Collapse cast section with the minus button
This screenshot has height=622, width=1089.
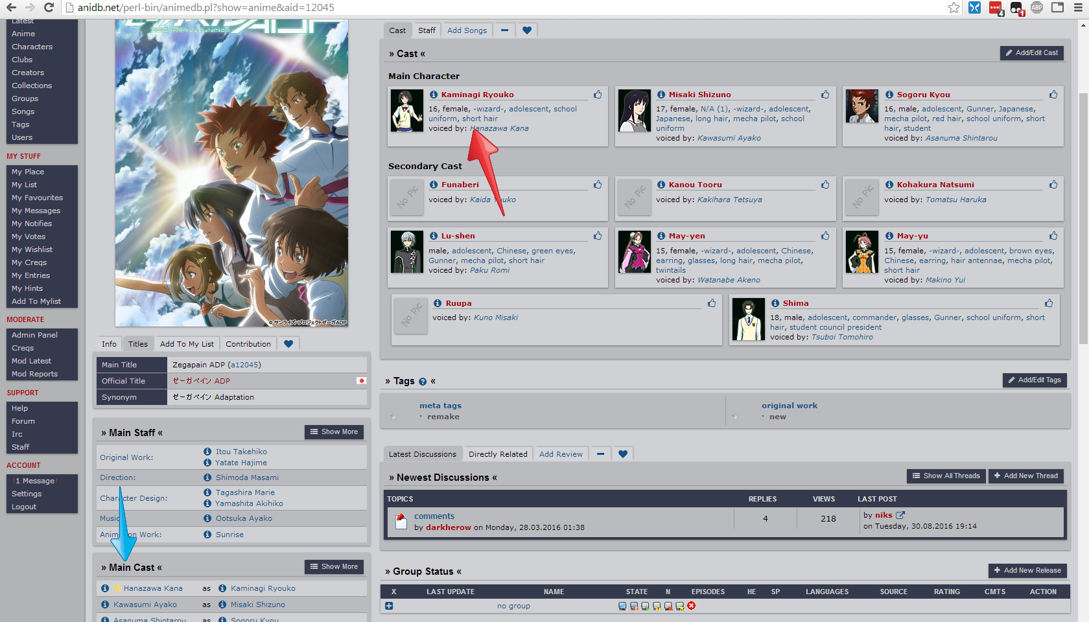tap(504, 30)
